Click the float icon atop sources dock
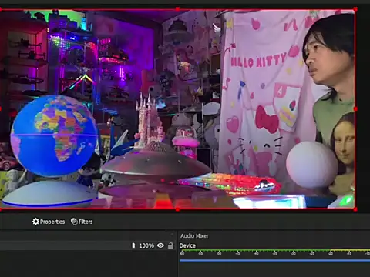370x277 pixels. pos(172,234)
